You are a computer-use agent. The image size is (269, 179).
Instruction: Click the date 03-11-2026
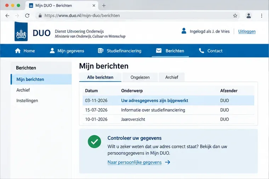96,101
